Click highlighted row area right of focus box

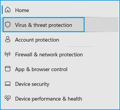(x=101, y=24)
